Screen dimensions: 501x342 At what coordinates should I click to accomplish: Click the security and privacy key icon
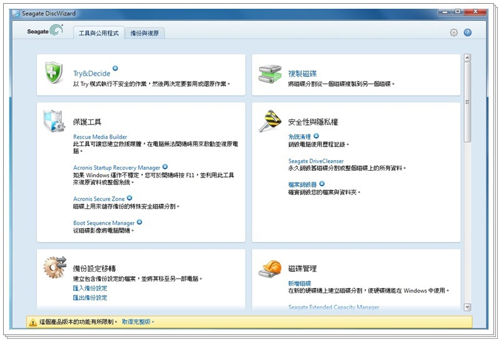[271, 121]
